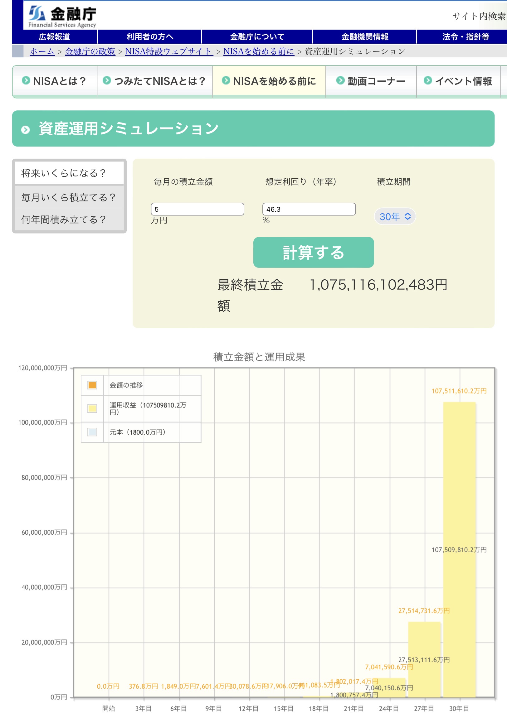Click arrow icon in 資産運用シミュレーション heading
507x718 pixels.
click(x=25, y=129)
